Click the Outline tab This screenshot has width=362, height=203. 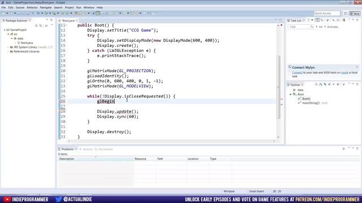click(295, 85)
